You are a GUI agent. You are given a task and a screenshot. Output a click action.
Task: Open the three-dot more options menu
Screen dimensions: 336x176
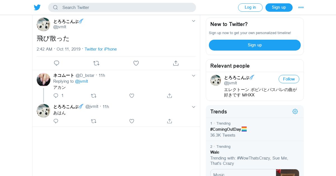coord(301,8)
